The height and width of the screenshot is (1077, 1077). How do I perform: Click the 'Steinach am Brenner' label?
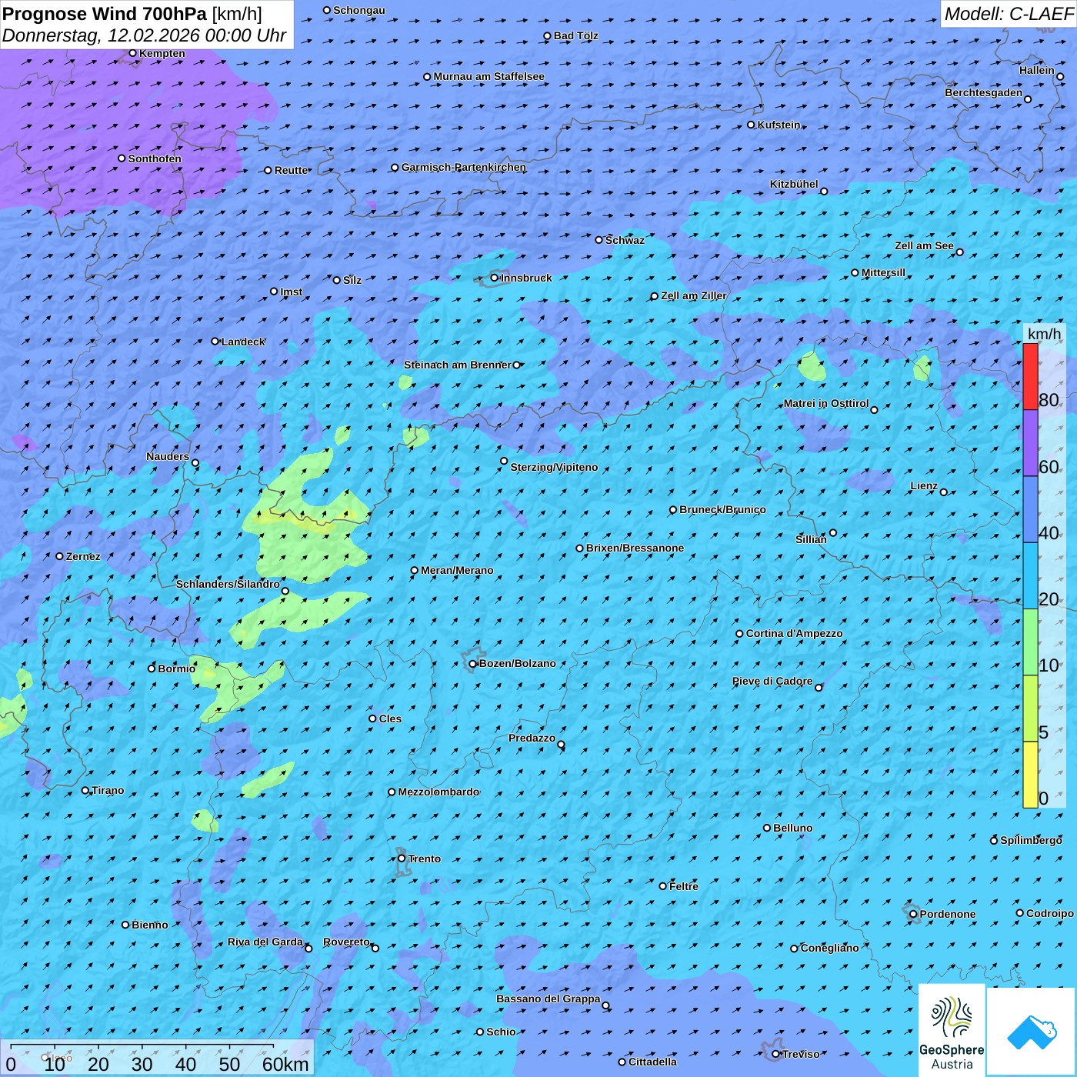[x=457, y=365]
